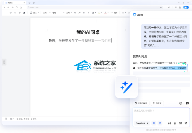Image resolution: width=192 pixels, height=133 pixels.
Task: Focus the browser address search bar
Action: (x=95, y=8)
